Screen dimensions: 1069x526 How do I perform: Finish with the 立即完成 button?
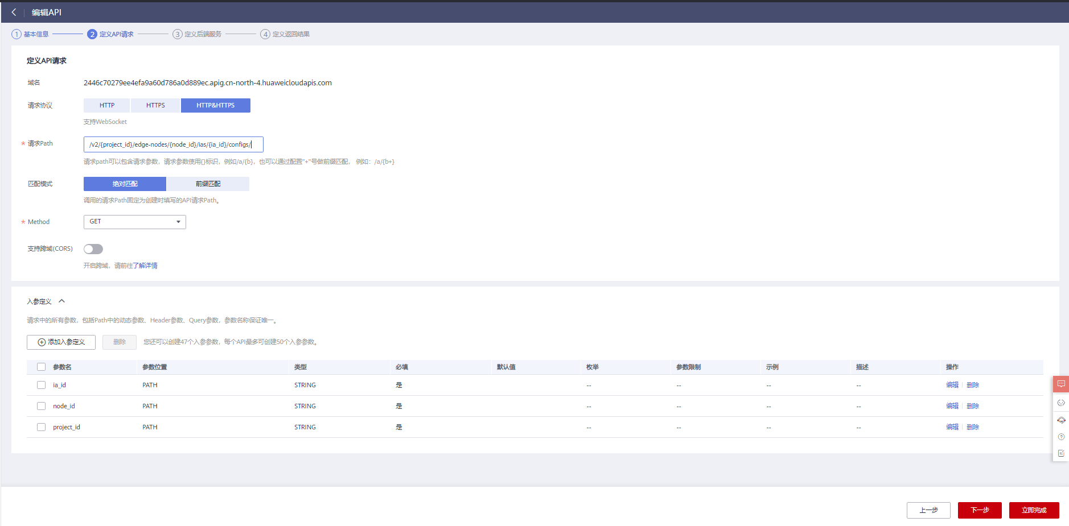click(x=1034, y=510)
